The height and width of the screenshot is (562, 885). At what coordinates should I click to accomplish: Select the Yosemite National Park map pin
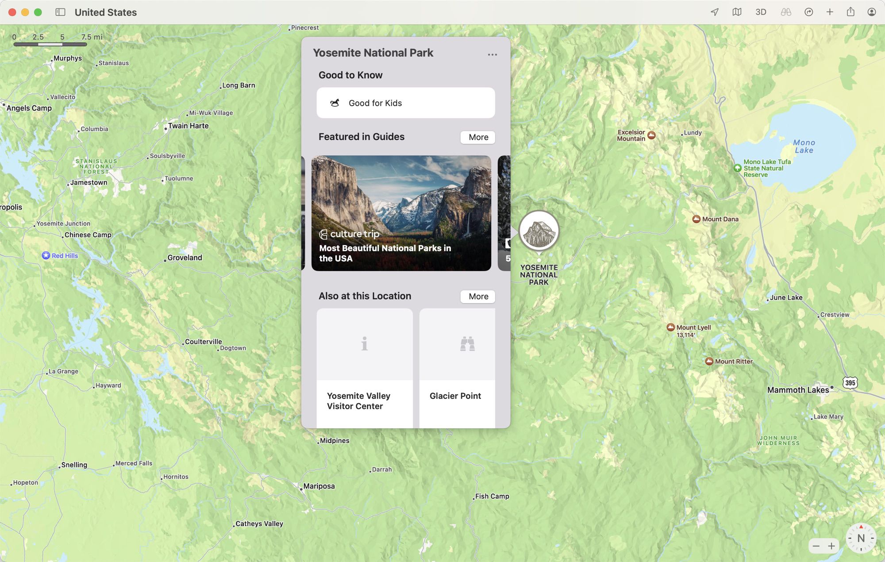click(538, 230)
